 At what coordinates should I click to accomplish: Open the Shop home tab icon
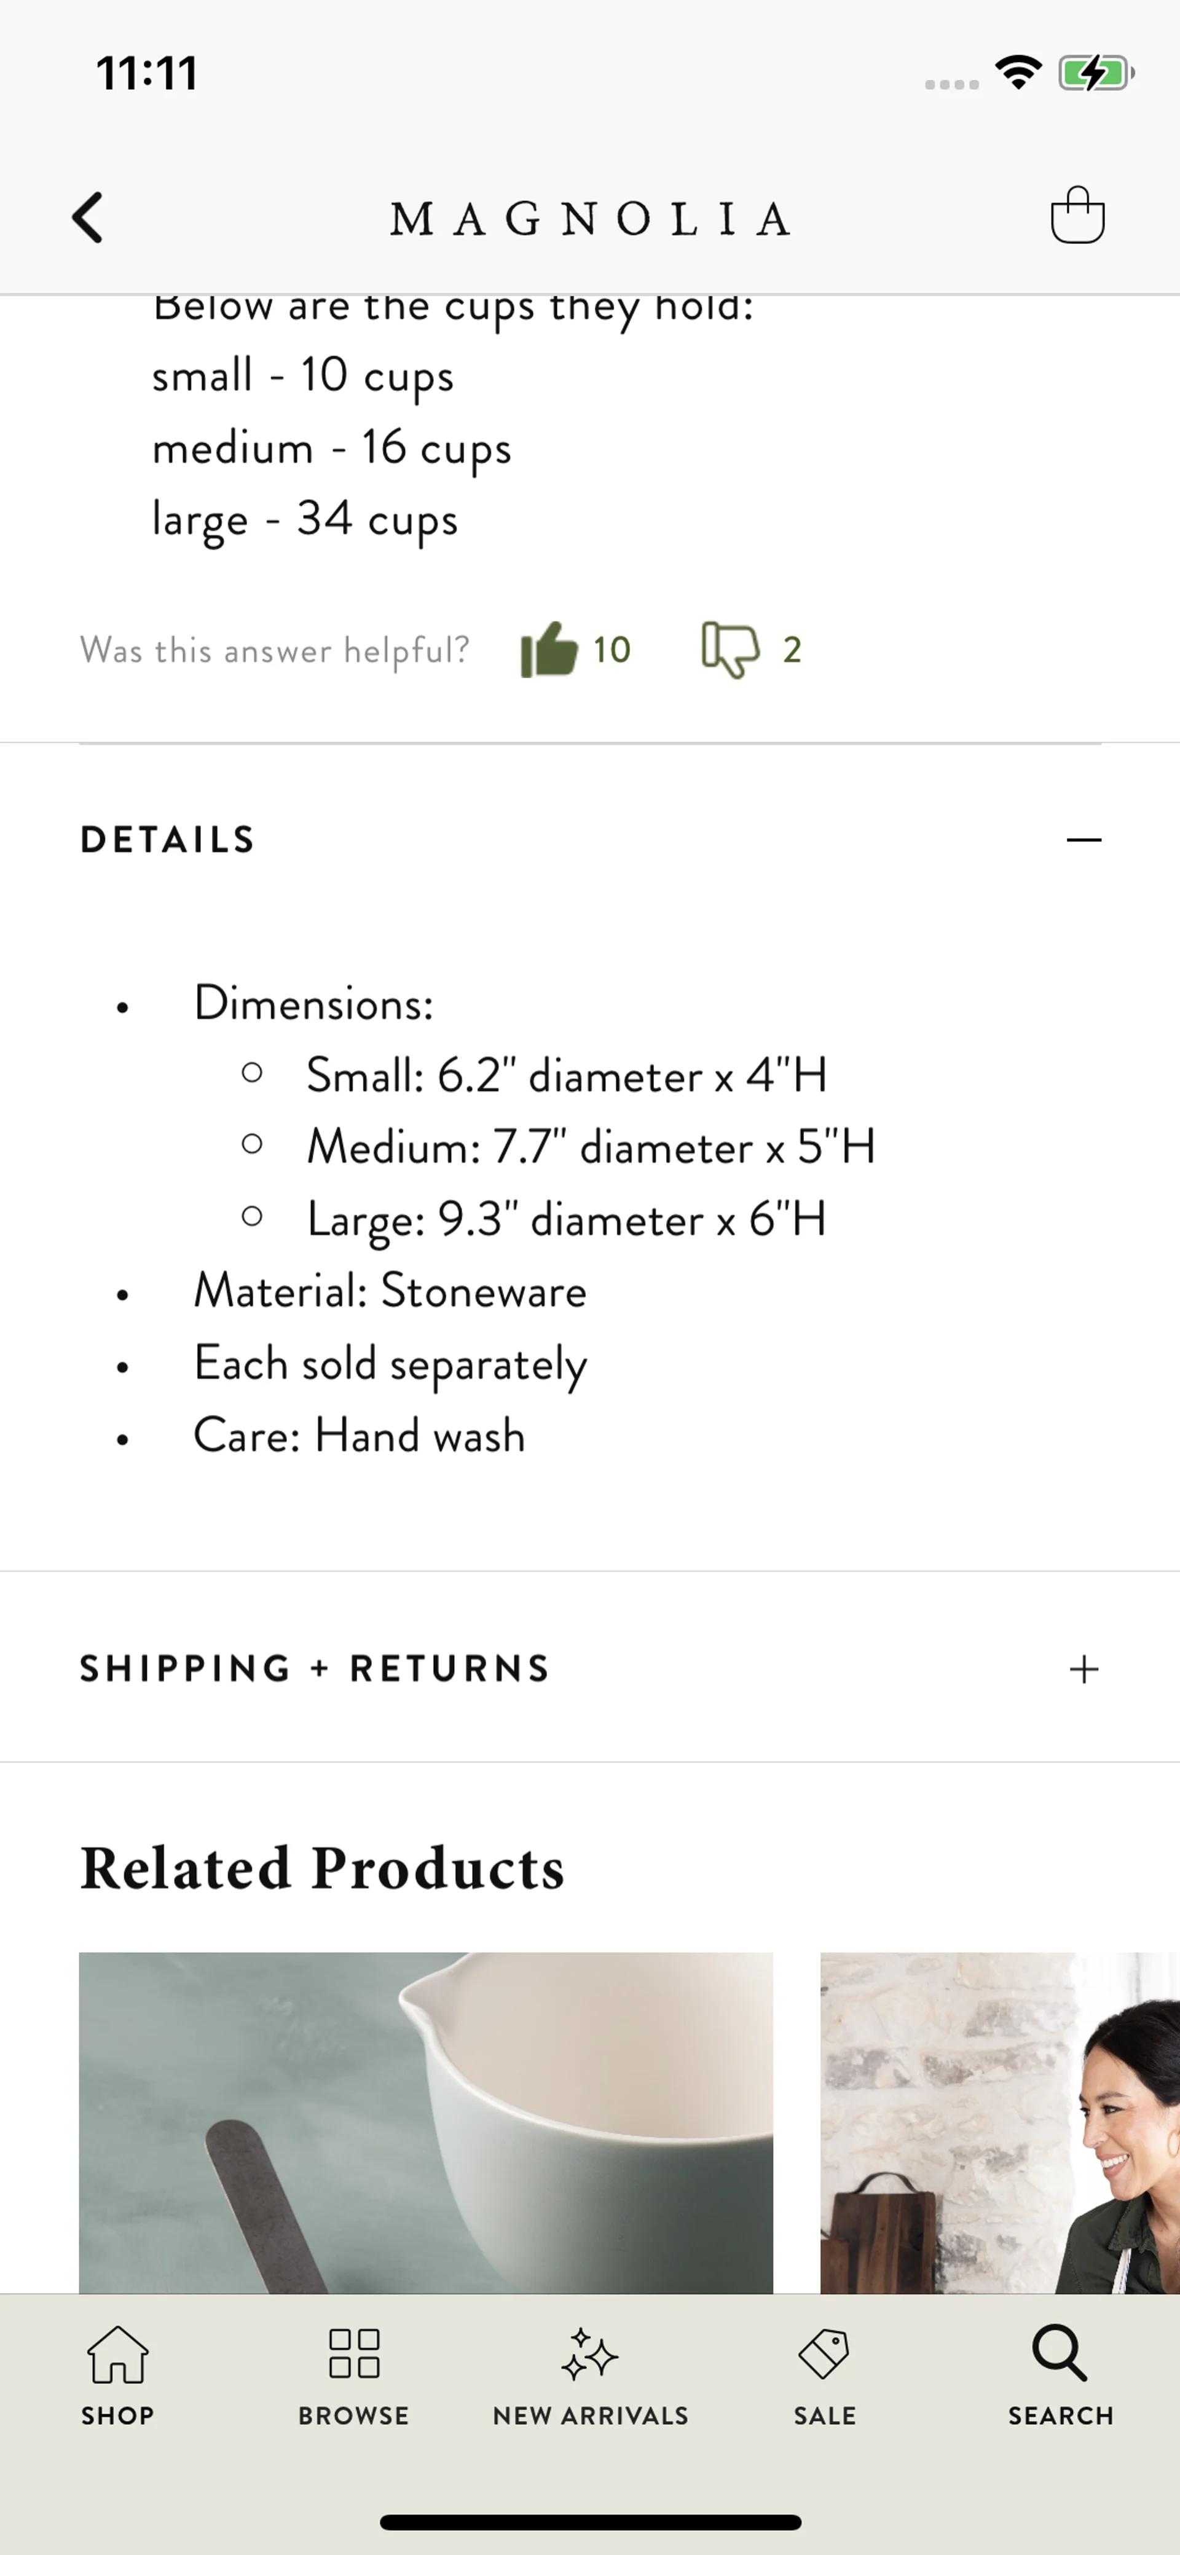click(118, 2355)
